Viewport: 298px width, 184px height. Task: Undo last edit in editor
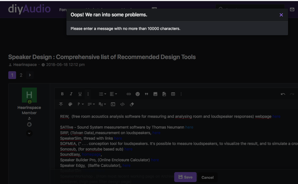pyautogui.click(x=283, y=94)
